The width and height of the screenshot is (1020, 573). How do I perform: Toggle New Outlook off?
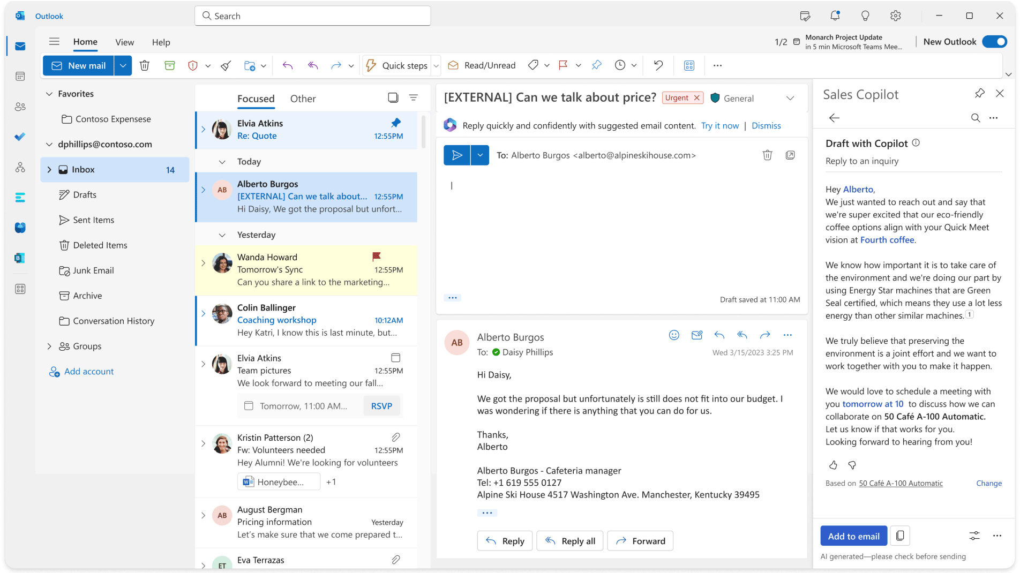tap(994, 41)
